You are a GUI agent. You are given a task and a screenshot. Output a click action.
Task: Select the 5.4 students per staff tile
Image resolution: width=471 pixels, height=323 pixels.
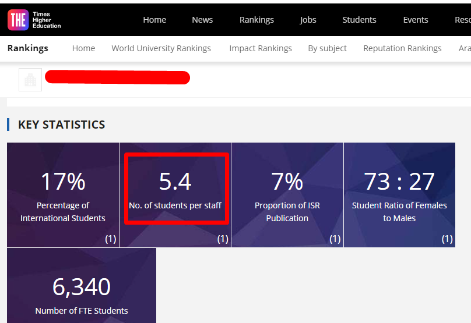pos(175,195)
